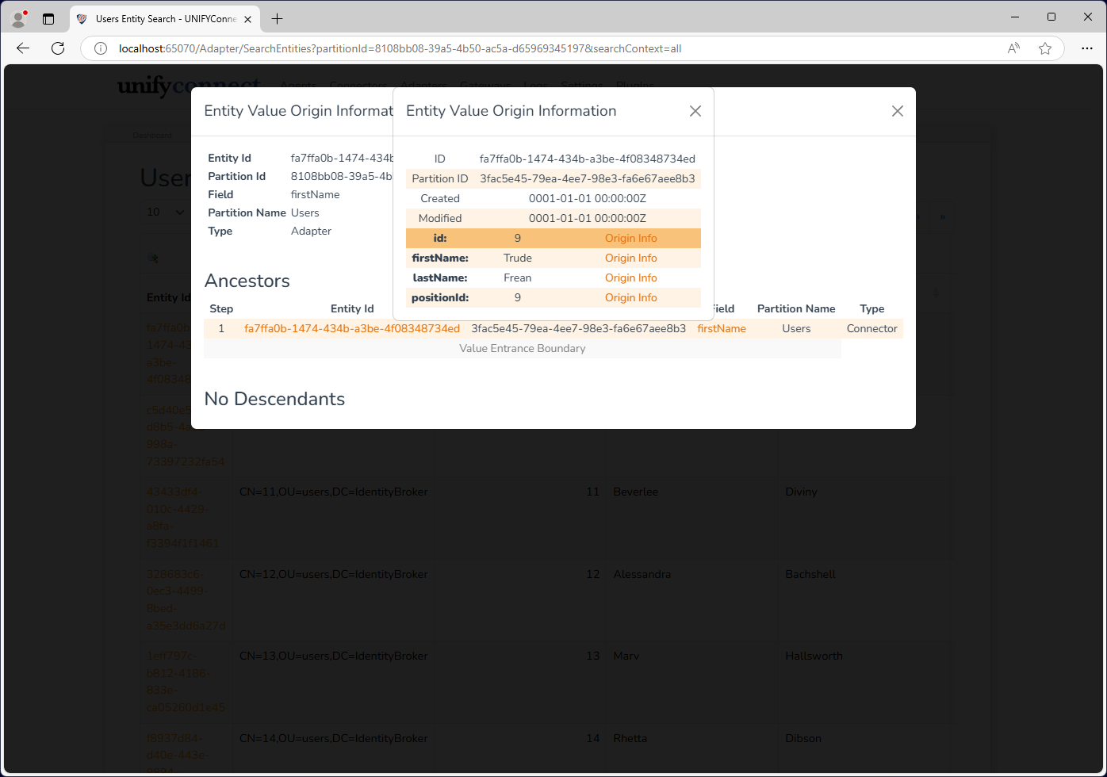This screenshot has width=1107, height=777.
Task: Click Hallsworth in the background users table
Action: pos(814,656)
